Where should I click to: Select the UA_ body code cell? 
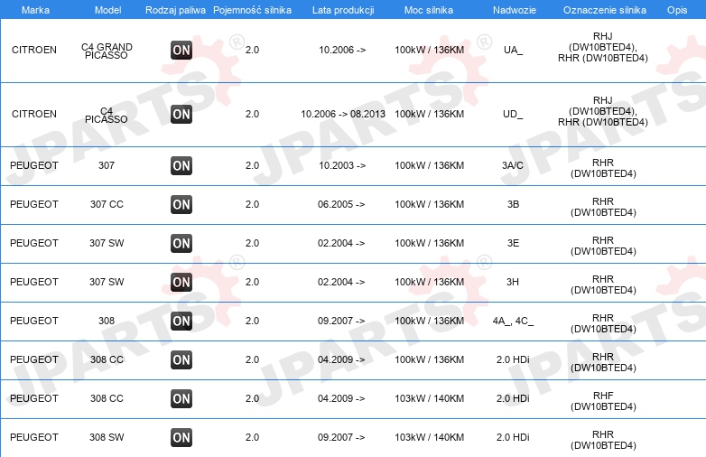pyautogui.click(x=514, y=50)
